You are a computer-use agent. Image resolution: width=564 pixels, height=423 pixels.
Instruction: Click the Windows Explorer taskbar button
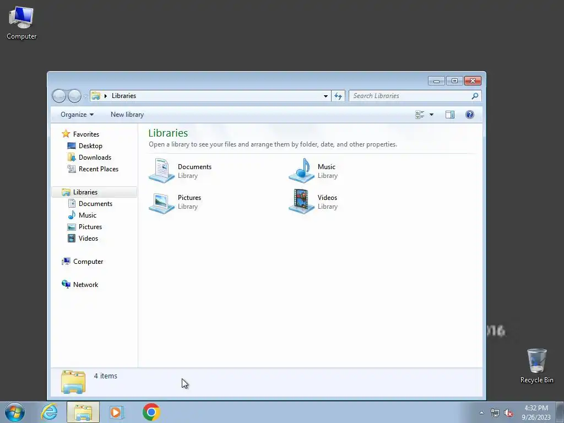click(83, 412)
